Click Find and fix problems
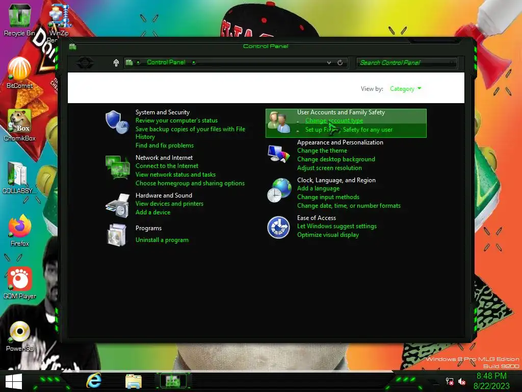 point(165,145)
